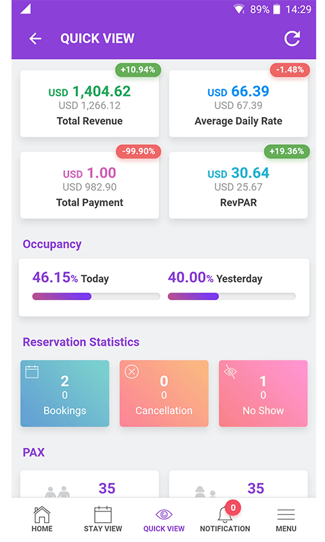Open the hamburger Menu icon
This screenshot has width=325, height=542.
286,514
